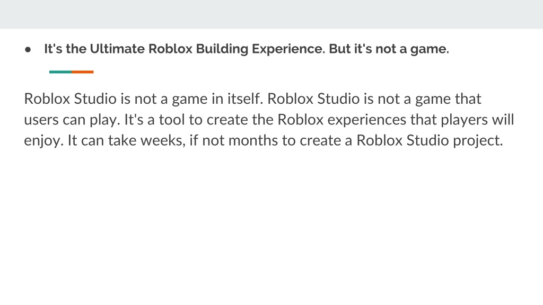Screen dimensions: 543x305
Task: Click the bold heading word 'Ultimate'
Action: point(117,49)
